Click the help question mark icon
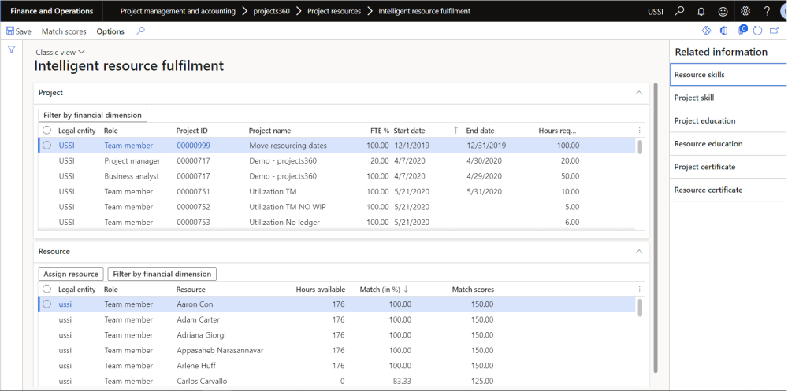 click(767, 11)
